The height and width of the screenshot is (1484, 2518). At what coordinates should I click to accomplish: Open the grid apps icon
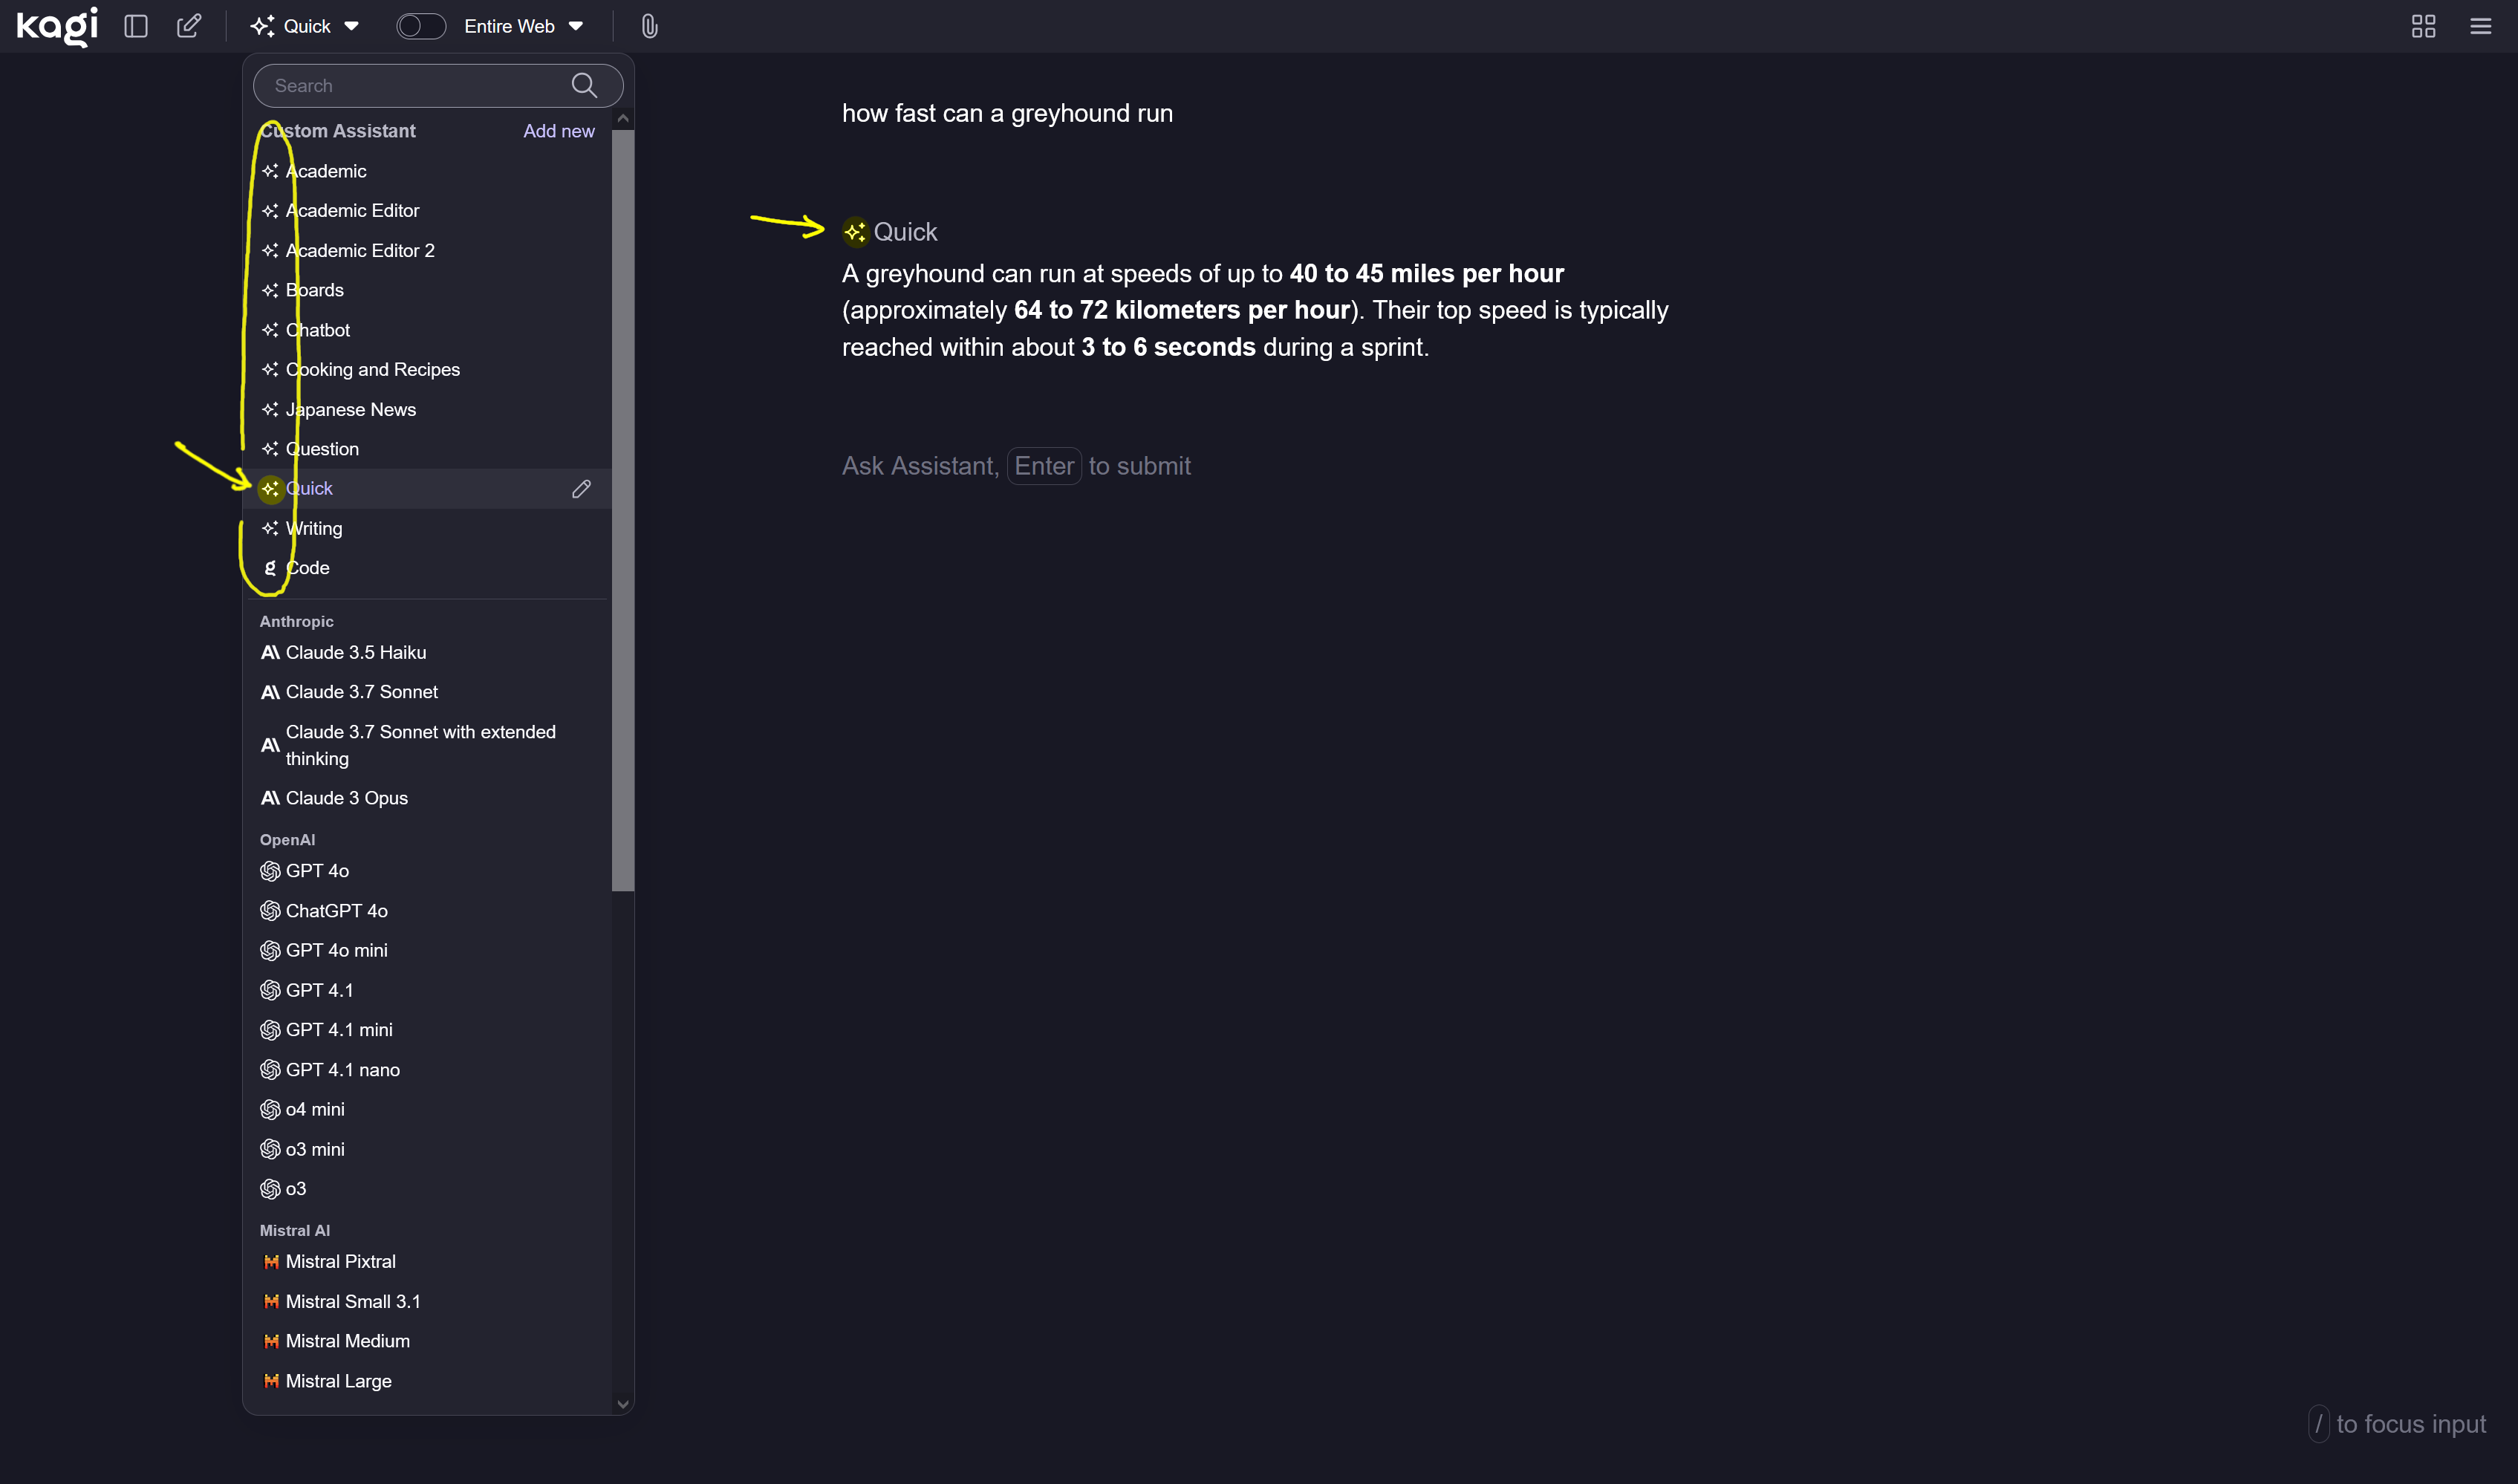2423,26
